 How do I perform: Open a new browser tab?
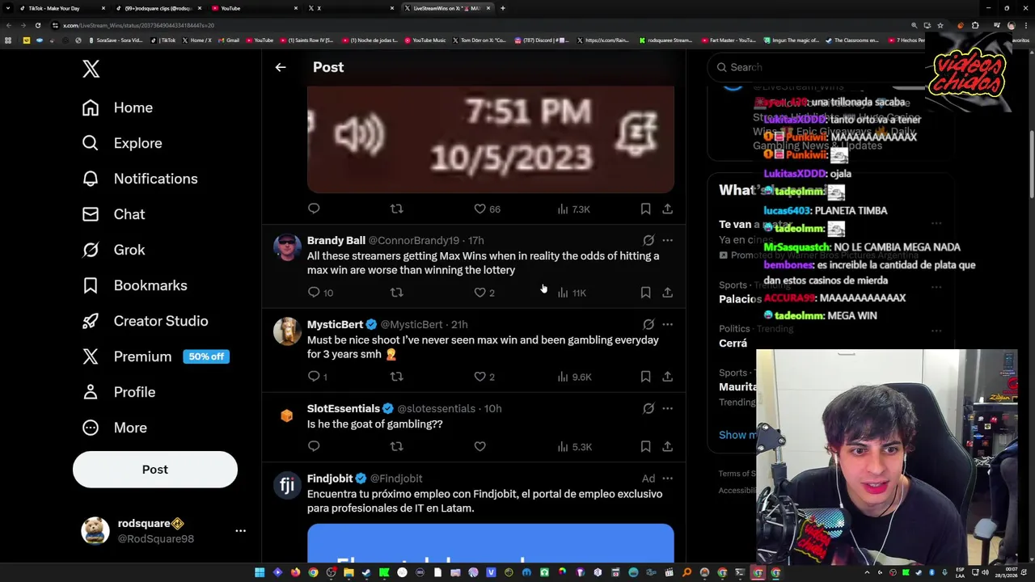[x=503, y=8]
